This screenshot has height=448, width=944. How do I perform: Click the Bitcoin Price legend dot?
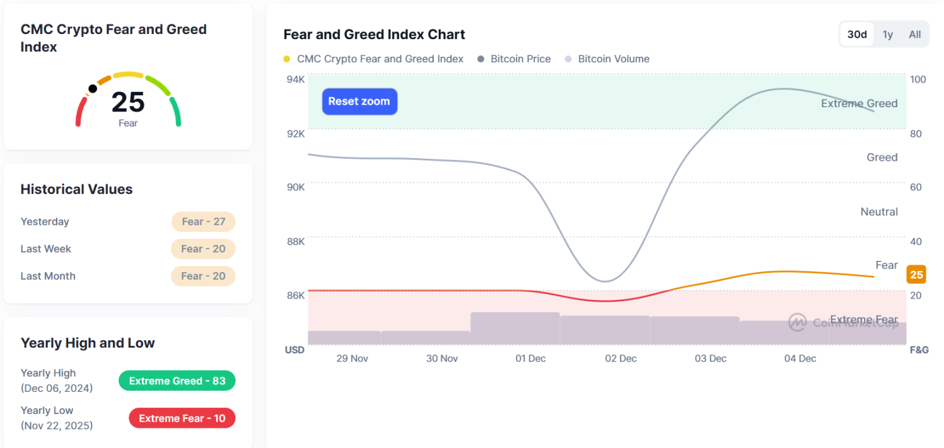point(481,59)
